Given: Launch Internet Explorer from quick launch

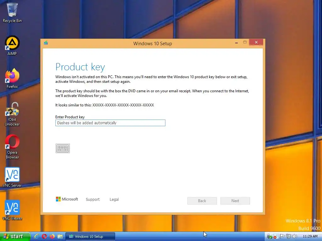Looking at the screenshot, I should pos(36,236).
